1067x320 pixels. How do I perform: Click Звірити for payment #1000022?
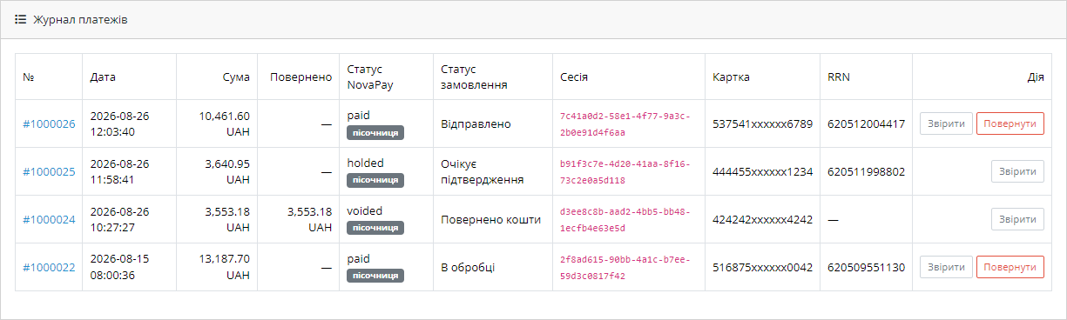(x=946, y=267)
